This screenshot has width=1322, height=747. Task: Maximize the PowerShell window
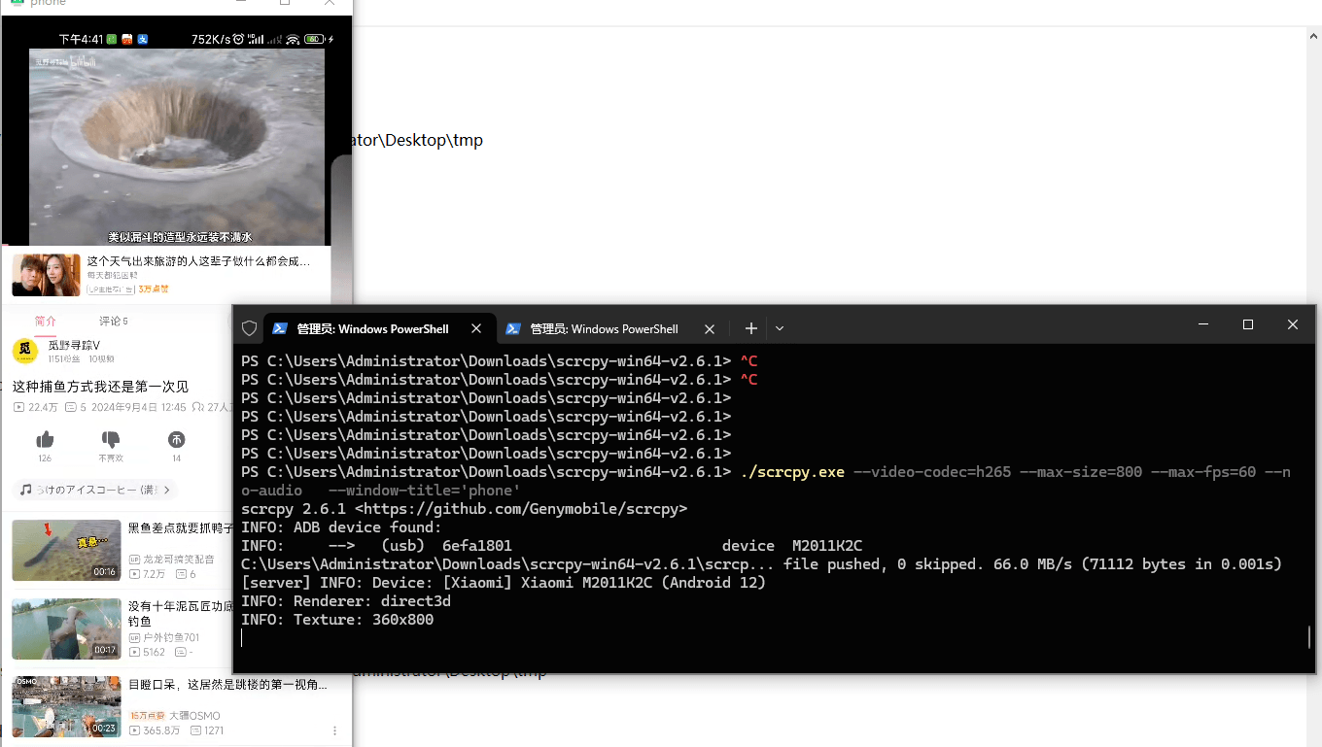[1248, 324]
